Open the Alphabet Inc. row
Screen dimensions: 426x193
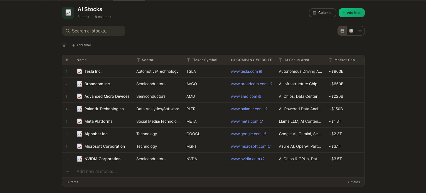tap(97, 134)
